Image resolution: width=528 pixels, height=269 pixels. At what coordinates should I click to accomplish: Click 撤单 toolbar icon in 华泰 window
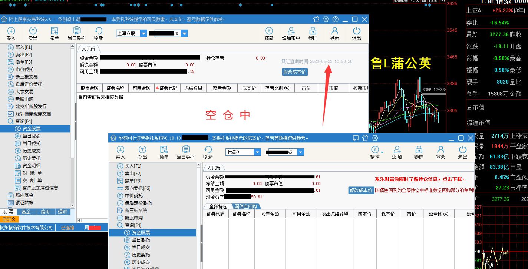click(x=164, y=152)
